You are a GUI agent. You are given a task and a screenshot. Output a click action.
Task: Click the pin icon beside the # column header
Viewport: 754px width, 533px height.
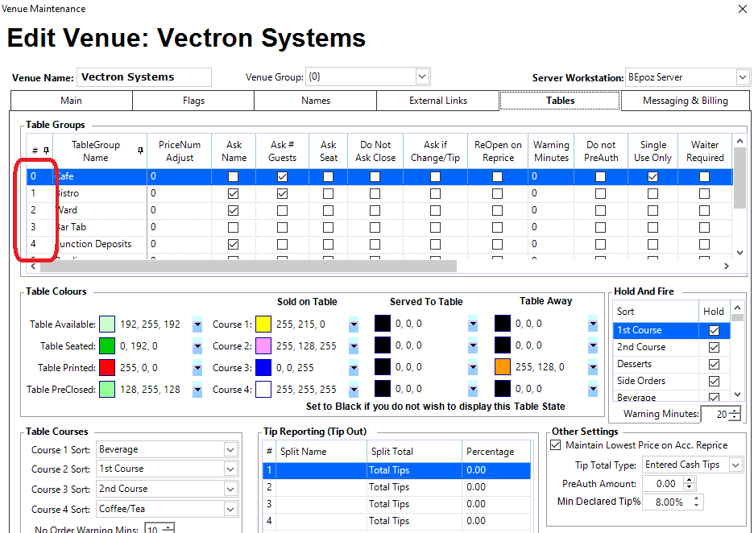(x=46, y=151)
